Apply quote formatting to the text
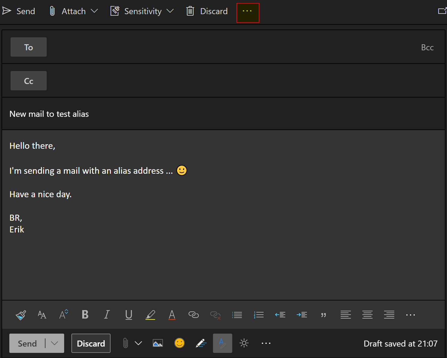Image resolution: width=447 pixels, height=358 pixels. [324, 315]
